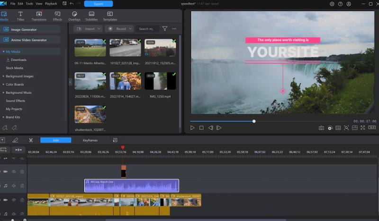Lock the 4th July March One audio track
Screen dimensions: 379x221
22,186
